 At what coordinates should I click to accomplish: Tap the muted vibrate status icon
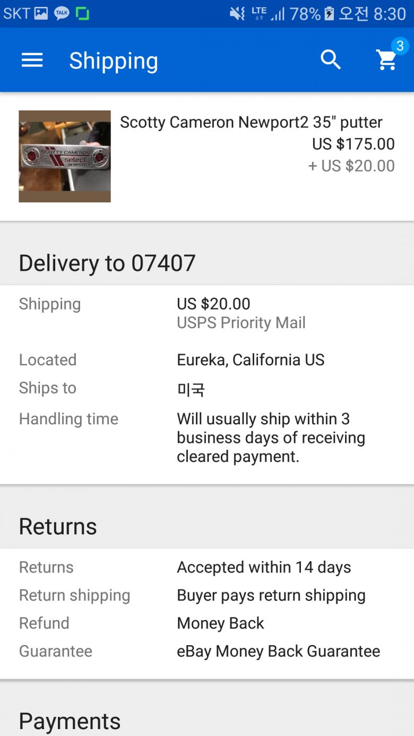click(237, 13)
